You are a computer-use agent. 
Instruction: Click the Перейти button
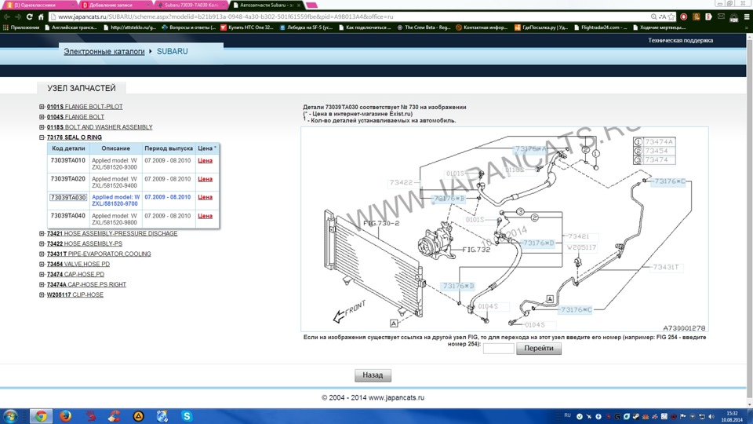(539, 348)
